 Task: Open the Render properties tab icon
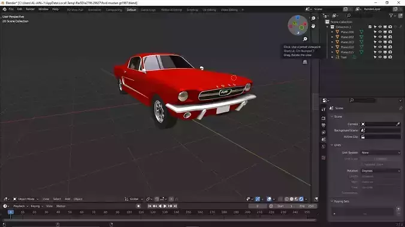click(x=324, y=118)
